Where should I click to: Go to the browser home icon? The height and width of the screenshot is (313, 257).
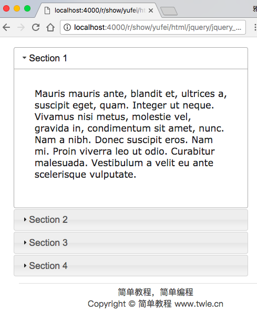(50, 27)
